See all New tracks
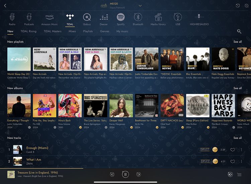This screenshot has width=251, height=184. coord(238,138)
